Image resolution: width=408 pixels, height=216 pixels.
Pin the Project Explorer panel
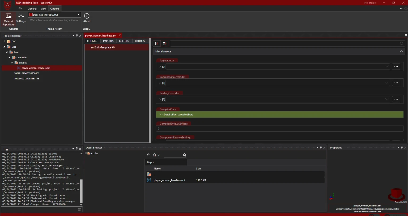tap(77, 35)
